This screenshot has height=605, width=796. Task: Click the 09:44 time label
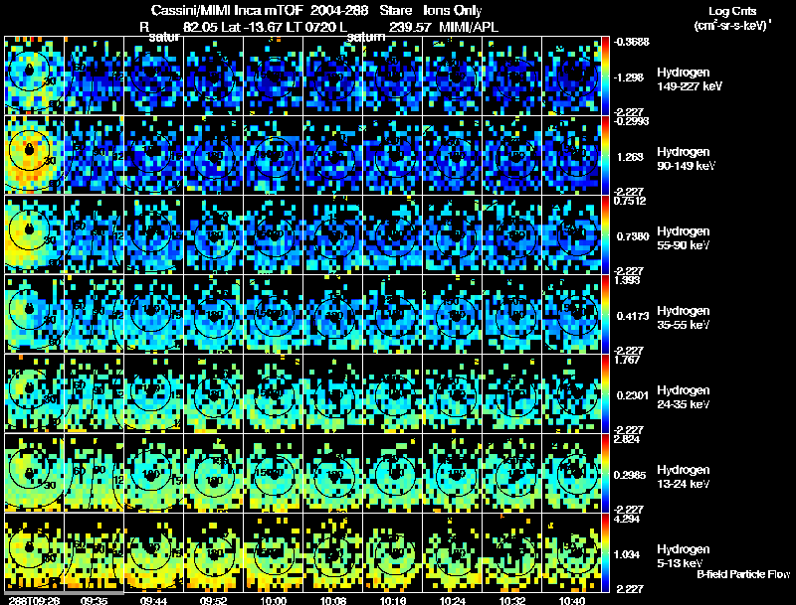pyautogui.click(x=154, y=600)
